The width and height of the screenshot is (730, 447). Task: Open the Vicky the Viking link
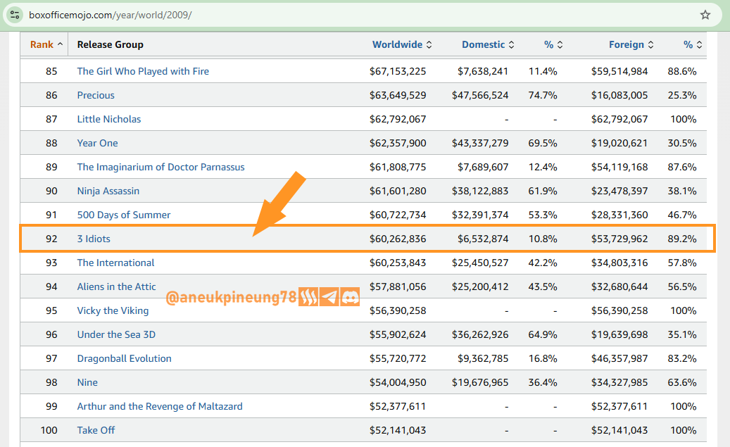click(x=113, y=310)
